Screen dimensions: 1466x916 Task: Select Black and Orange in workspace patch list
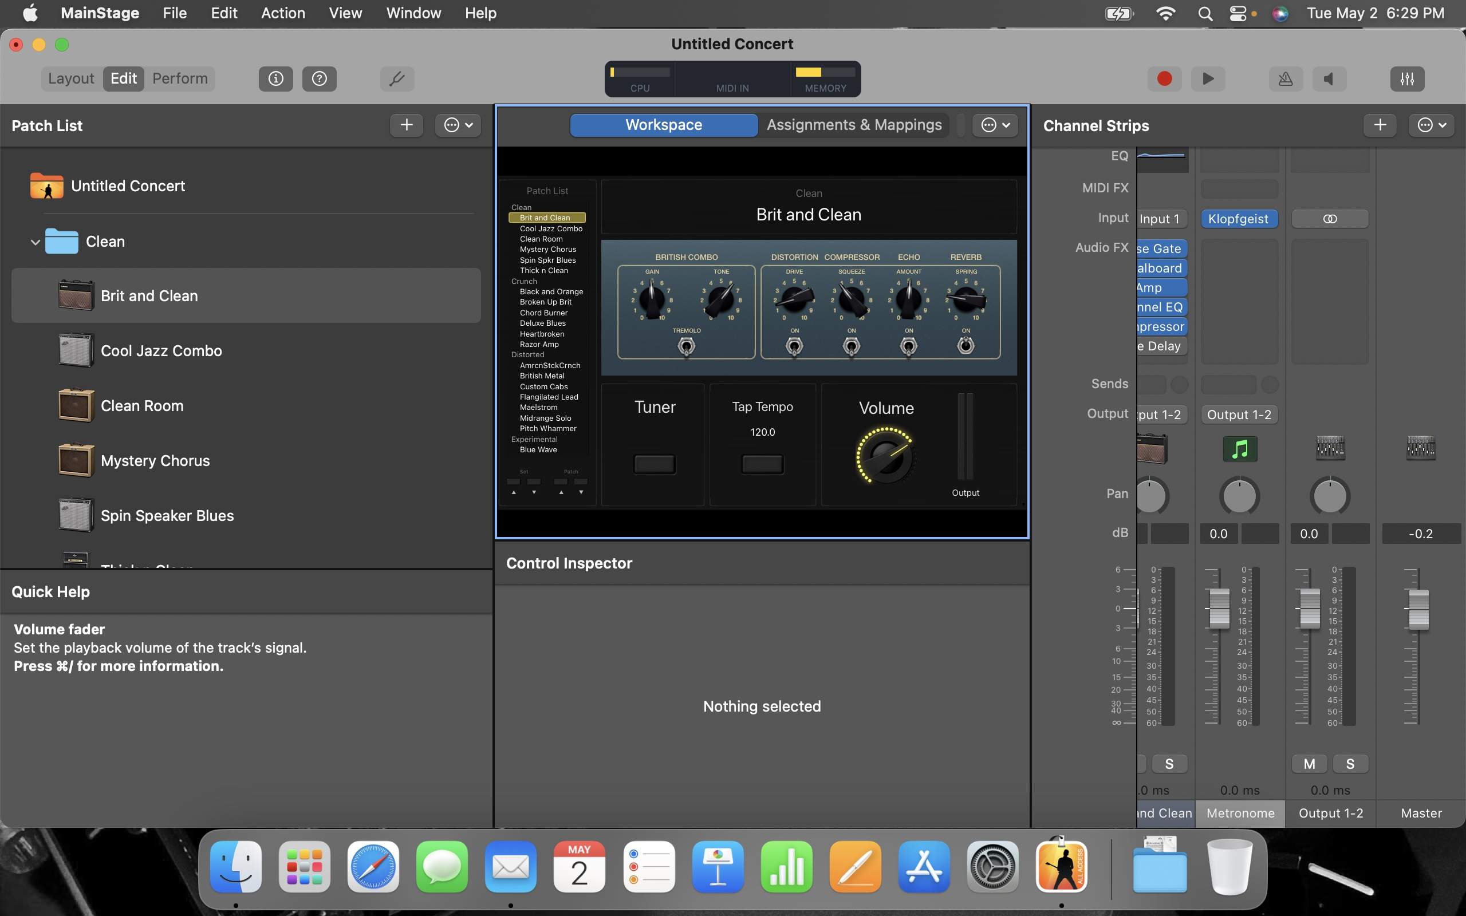pyautogui.click(x=551, y=291)
